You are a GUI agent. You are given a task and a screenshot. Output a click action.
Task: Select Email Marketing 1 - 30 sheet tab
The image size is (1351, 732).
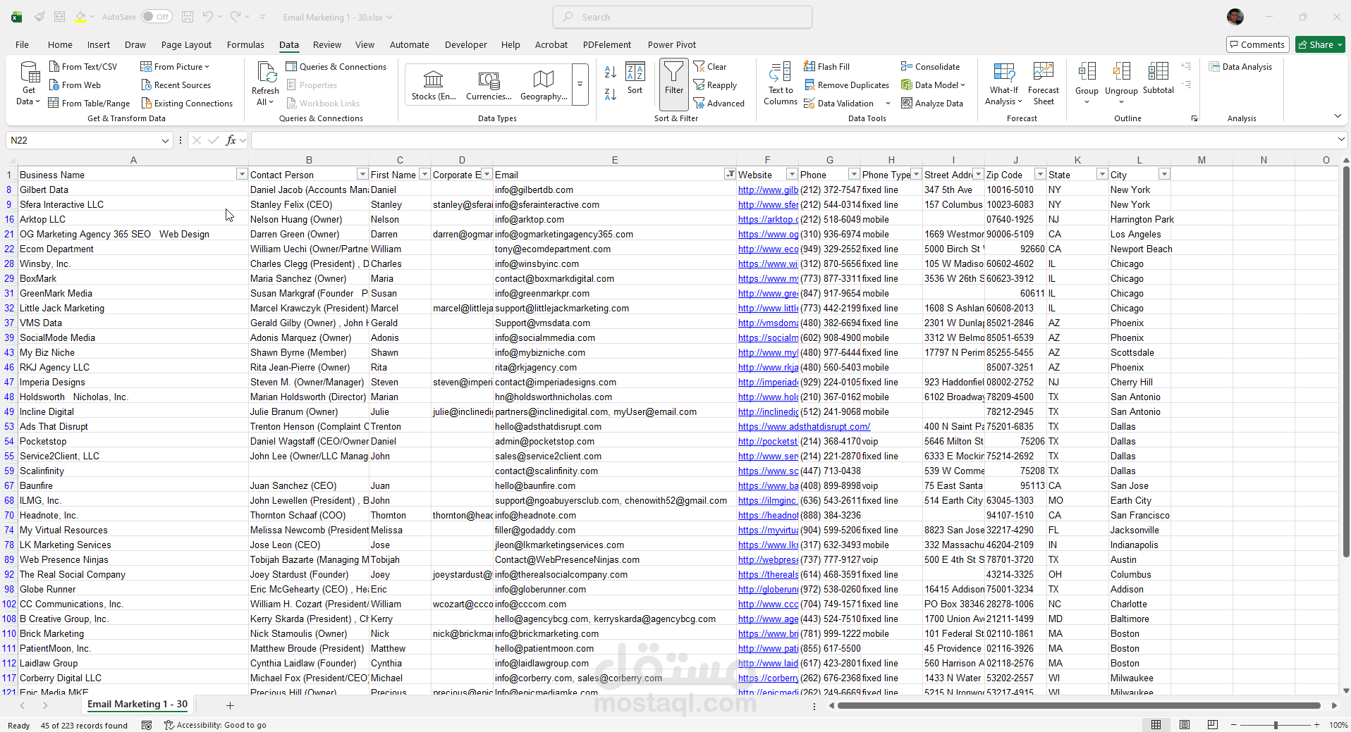pos(137,705)
